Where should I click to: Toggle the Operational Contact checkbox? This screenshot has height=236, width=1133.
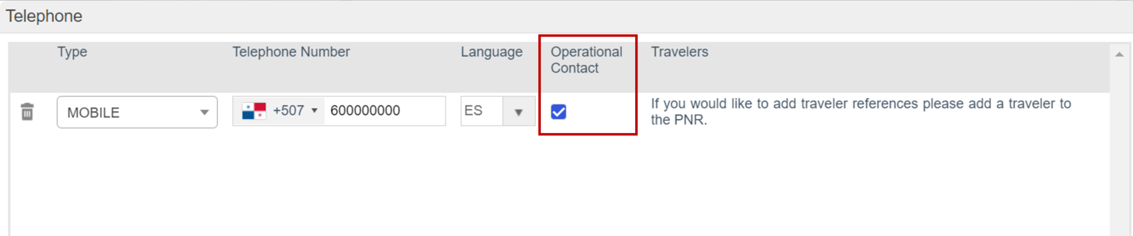click(559, 111)
